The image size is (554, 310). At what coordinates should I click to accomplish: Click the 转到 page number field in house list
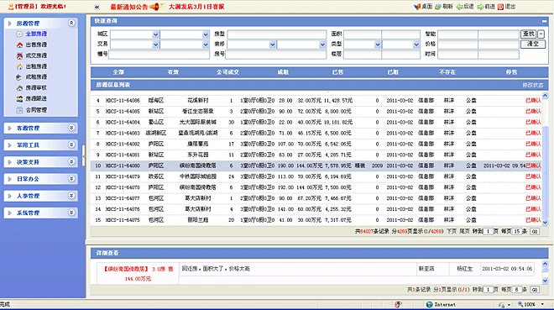click(x=489, y=232)
